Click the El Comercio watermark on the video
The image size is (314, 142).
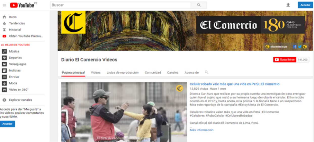[x=180, y=88]
